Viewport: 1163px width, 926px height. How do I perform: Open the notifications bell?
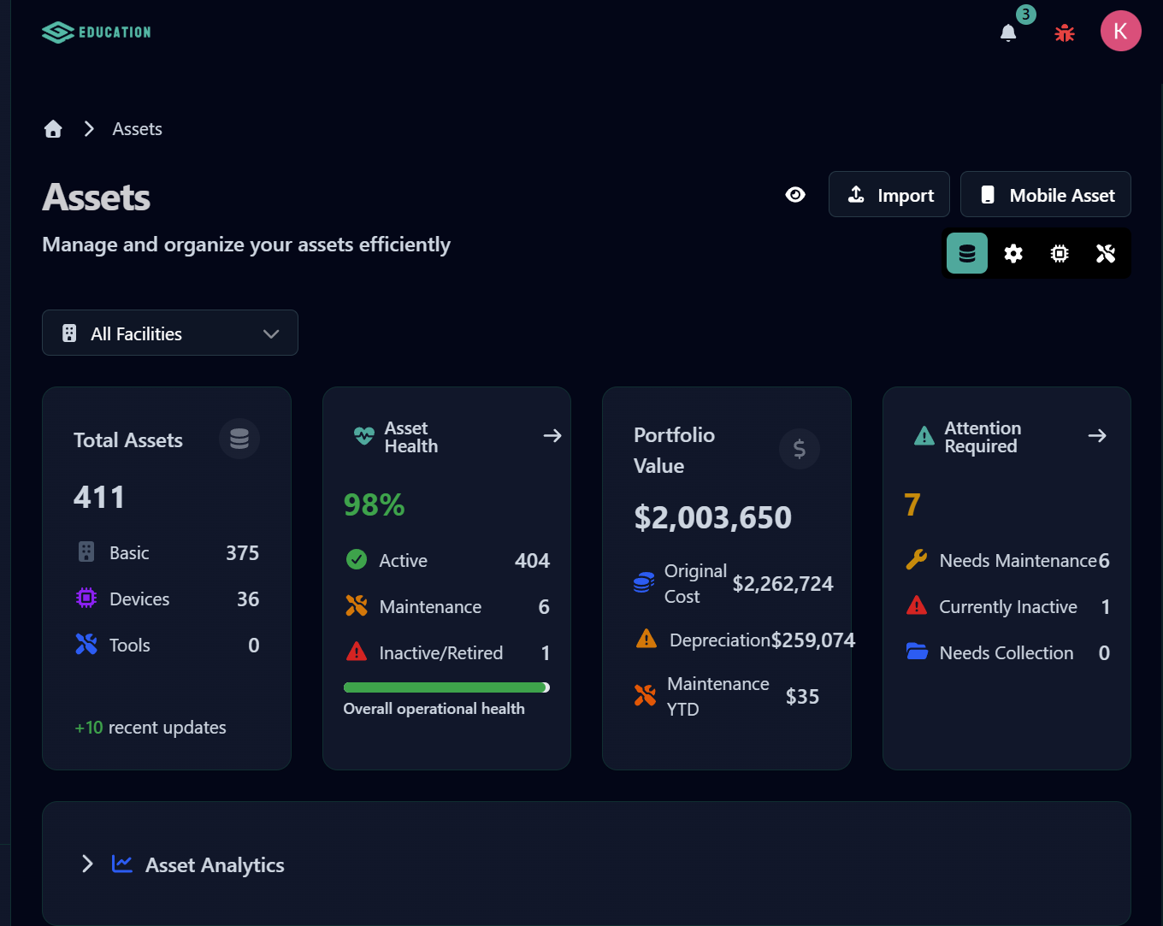point(1008,32)
